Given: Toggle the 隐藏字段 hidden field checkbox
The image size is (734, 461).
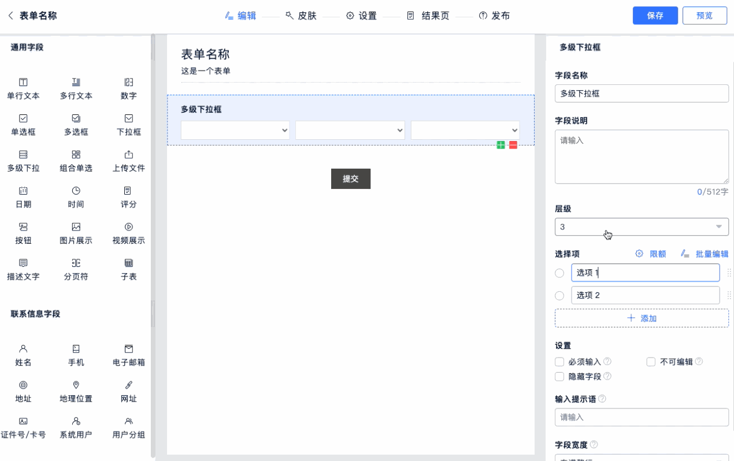Looking at the screenshot, I should pos(559,377).
